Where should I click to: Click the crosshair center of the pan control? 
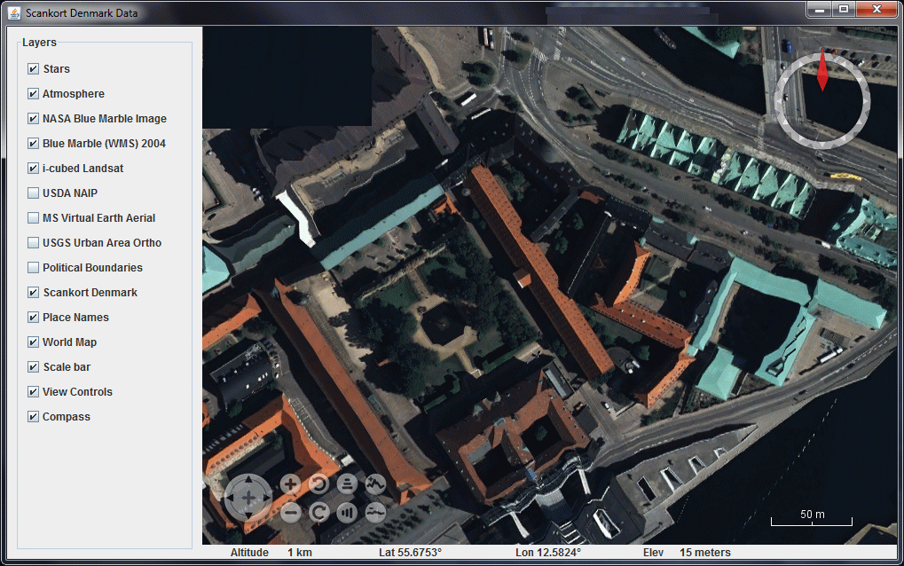click(x=247, y=498)
